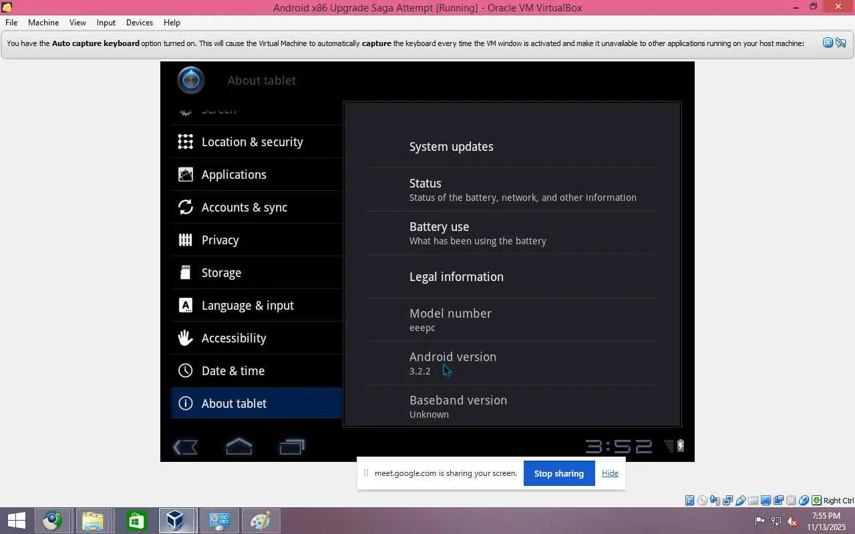Tap the Android battery status icon
The width and height of the screenshot is (855, 534).
click(x=681, y=445)
